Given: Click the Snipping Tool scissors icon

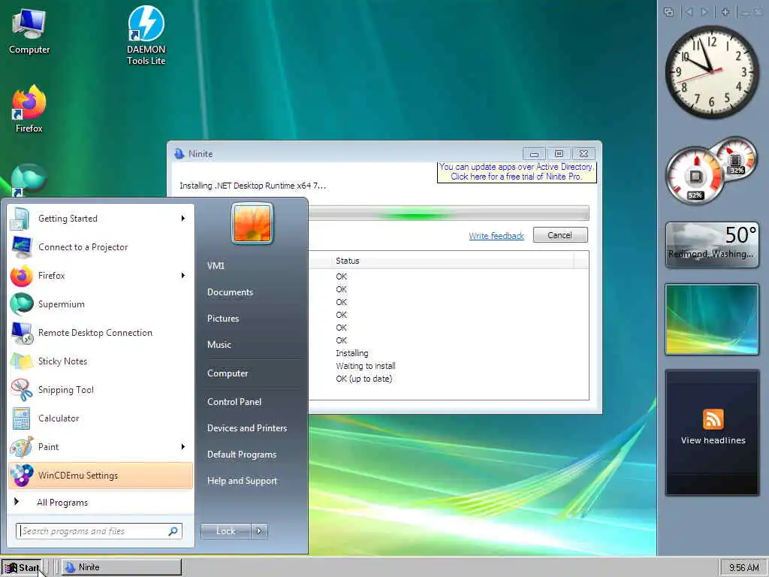Looking at the screenshot, I should click(22, 390).
